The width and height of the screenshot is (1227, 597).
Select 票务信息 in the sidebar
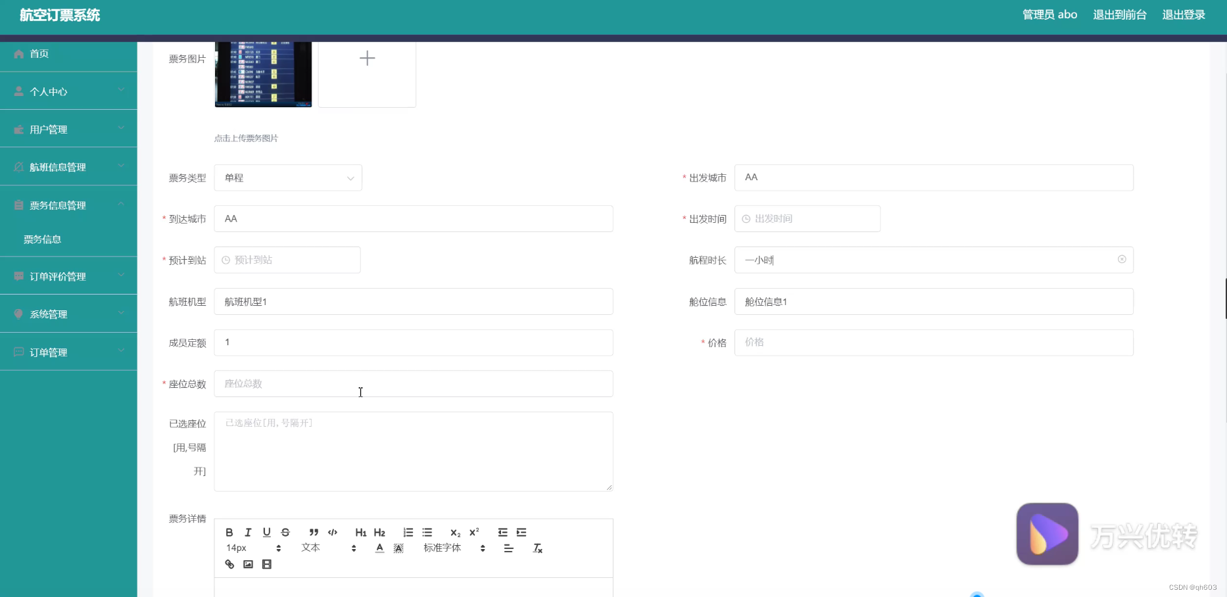42,239
